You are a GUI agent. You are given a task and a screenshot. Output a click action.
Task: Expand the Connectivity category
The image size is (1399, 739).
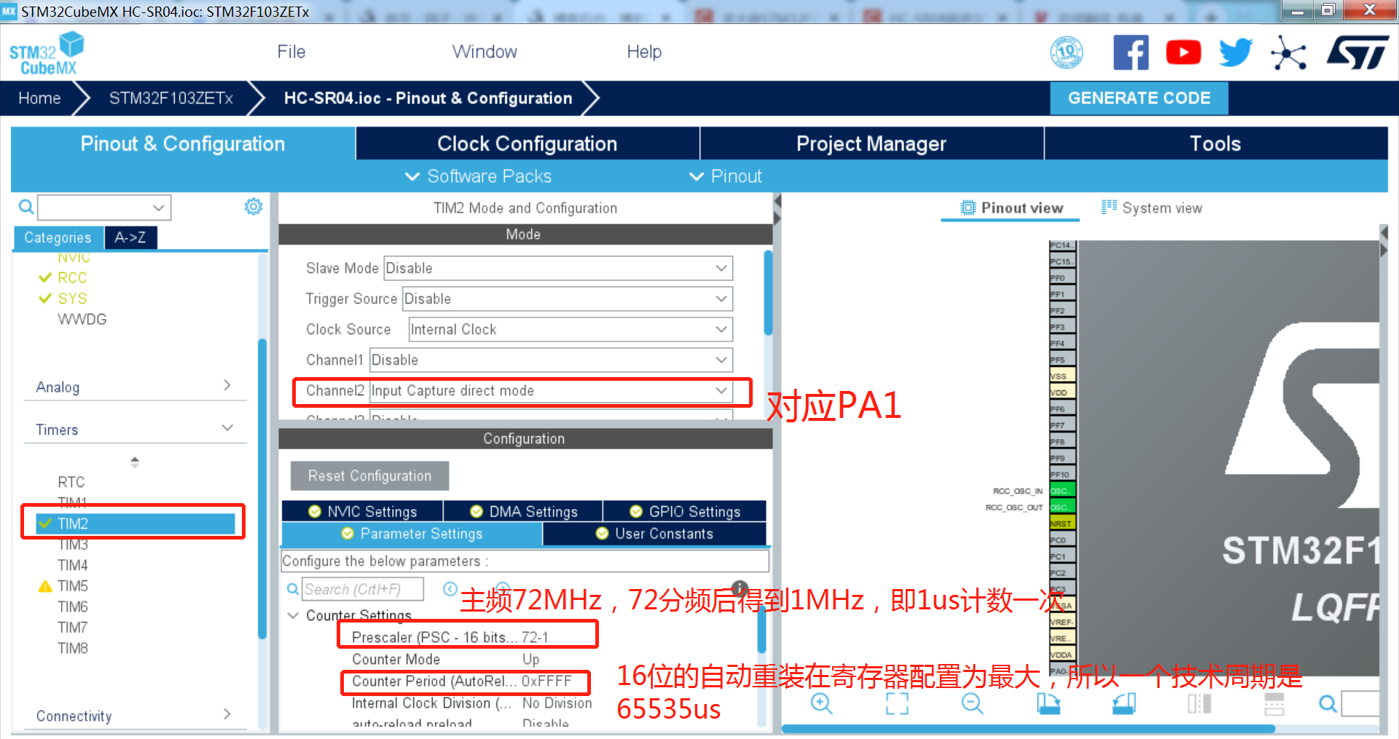click(135, 715)
